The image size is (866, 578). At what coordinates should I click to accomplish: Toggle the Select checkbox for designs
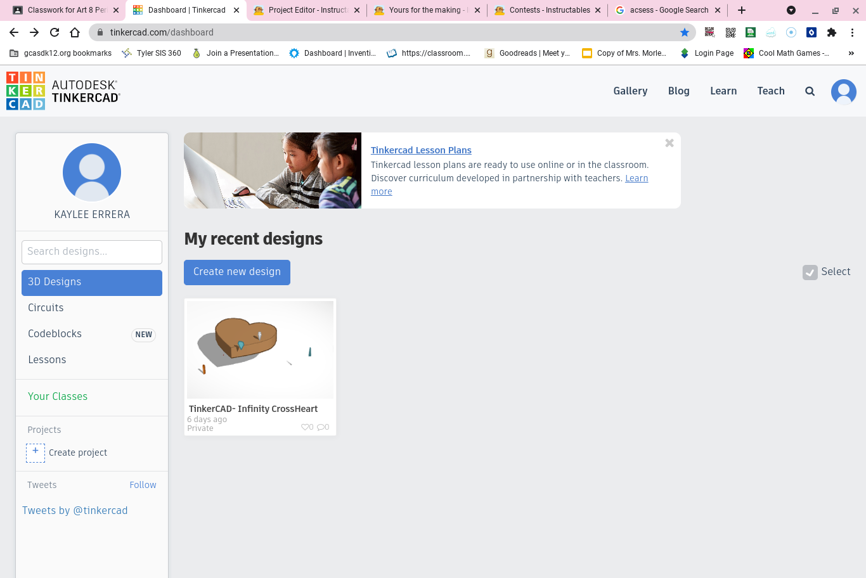(x=810, y=273)
